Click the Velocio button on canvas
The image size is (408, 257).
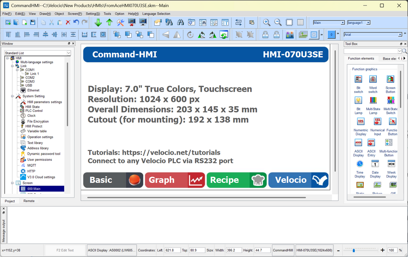pos(298,180)
